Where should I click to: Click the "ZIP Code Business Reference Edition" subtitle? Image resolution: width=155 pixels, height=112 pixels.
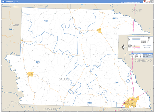coord(131,3)
